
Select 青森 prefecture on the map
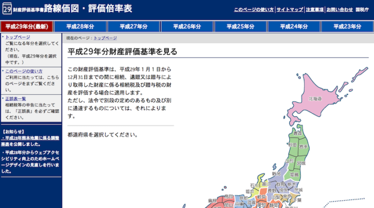[x=298, y=133]
